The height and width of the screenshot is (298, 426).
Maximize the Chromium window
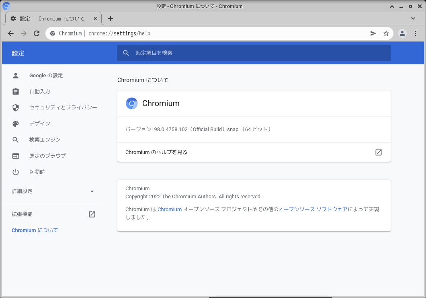410,6
